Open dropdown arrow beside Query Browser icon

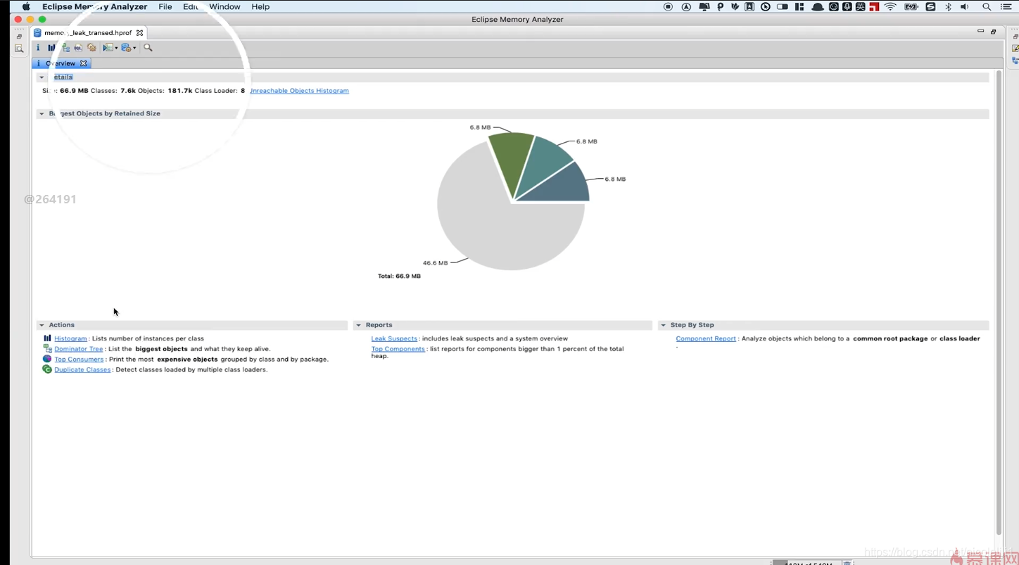click(134, 48)
